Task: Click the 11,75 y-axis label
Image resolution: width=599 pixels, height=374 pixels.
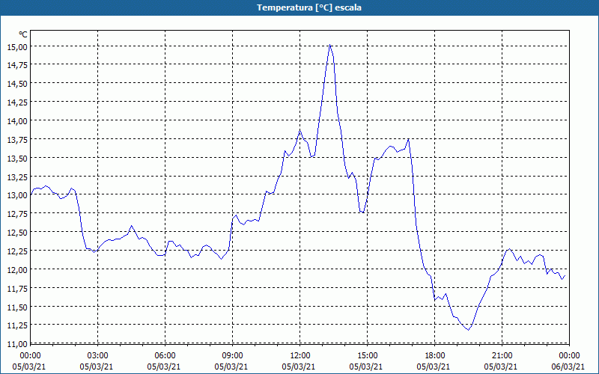Action: 16,289
